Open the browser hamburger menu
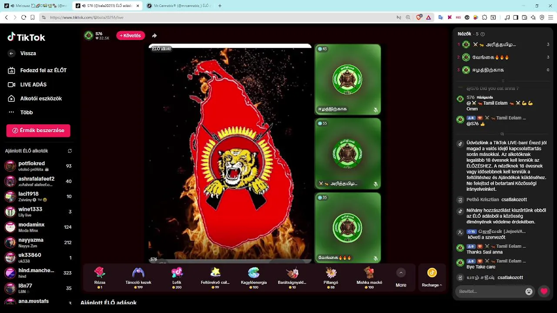Viewport: 557px width, 313px height. pos(551,17)
